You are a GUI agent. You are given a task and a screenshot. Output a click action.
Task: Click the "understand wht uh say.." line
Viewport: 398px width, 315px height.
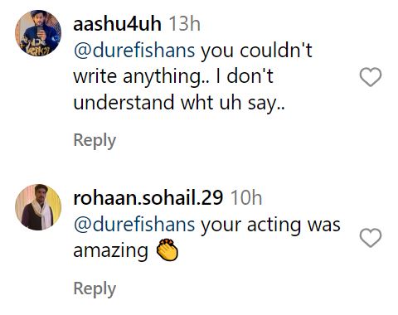[179, 103]
